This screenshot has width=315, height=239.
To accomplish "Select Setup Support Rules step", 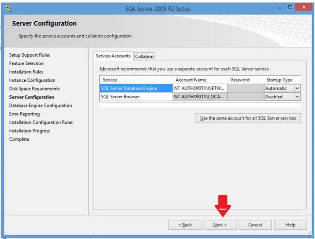I will [30, 55].
